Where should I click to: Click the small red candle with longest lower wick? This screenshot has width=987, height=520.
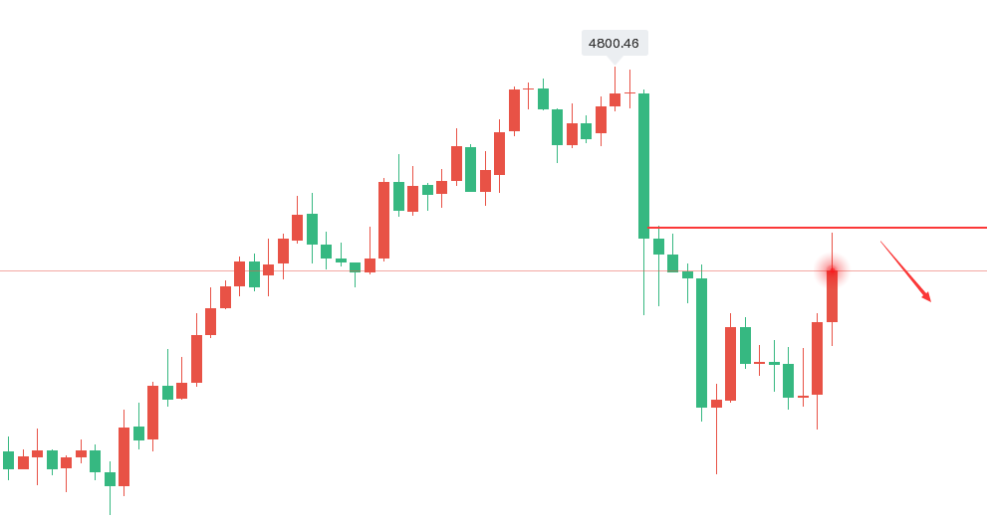point(716,404)
